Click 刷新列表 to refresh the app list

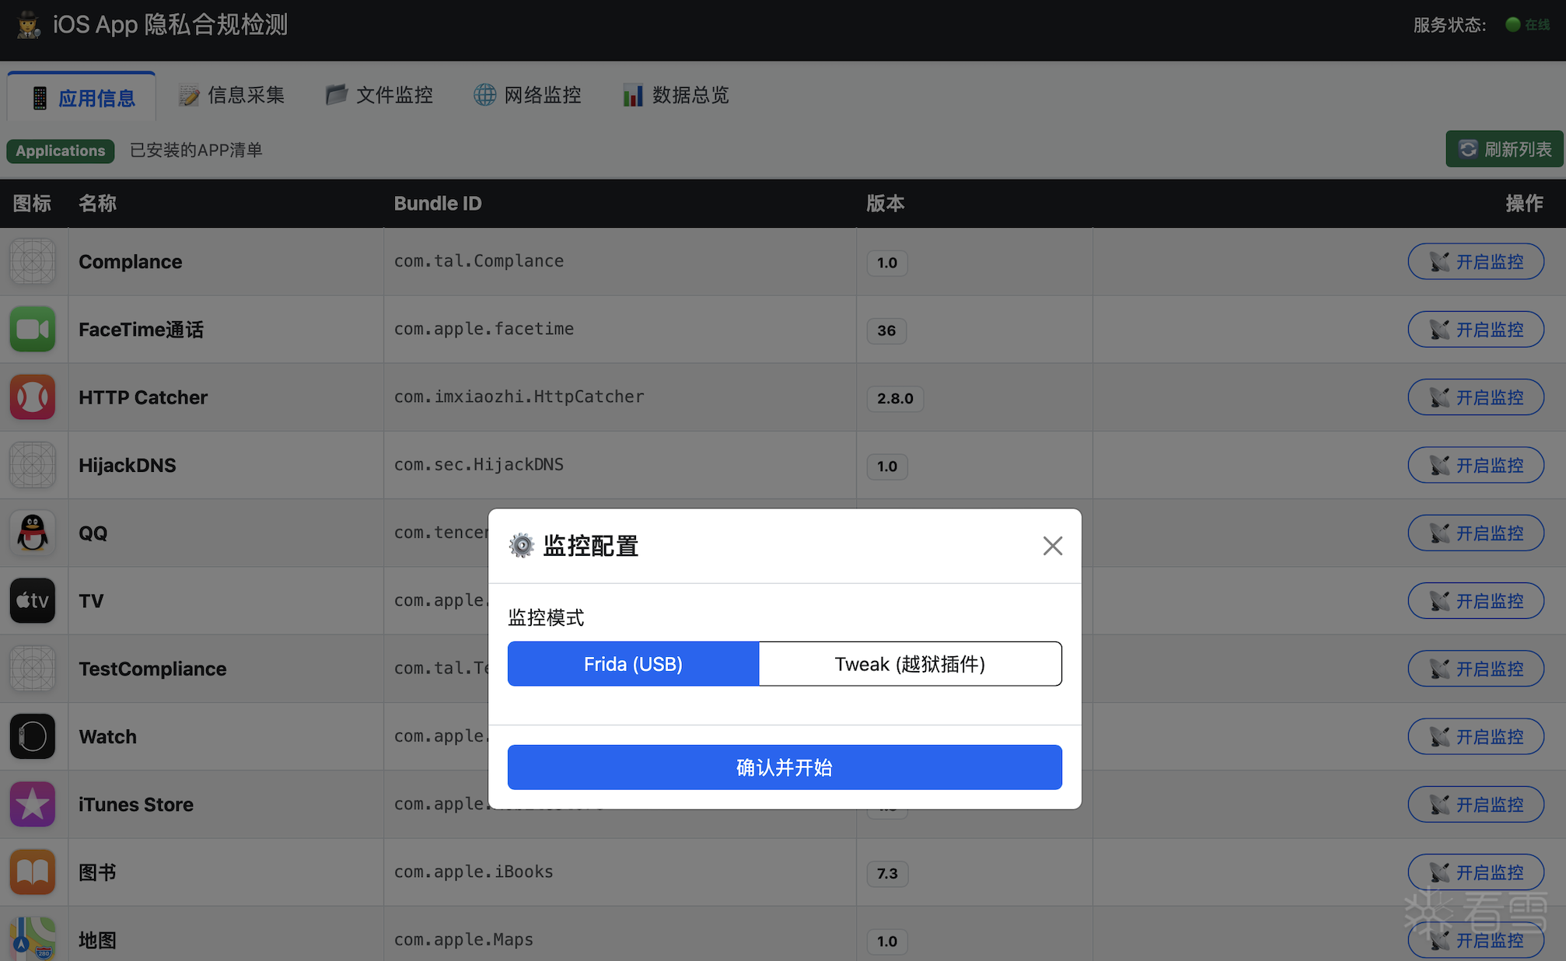[x=1501, y=149]
